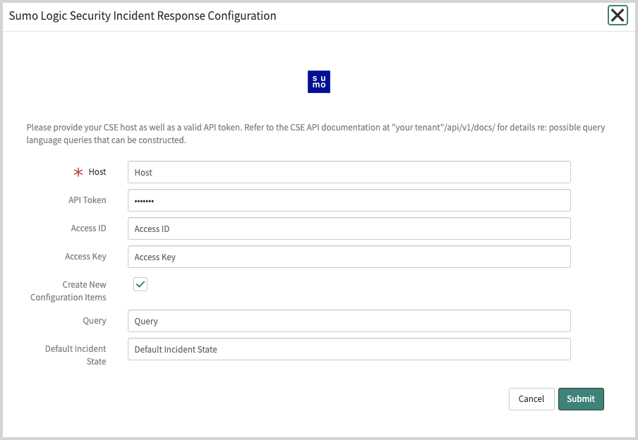Screen dimensions: 638x440
Task: Click inside the Host input field
Action: pos(349,172)
